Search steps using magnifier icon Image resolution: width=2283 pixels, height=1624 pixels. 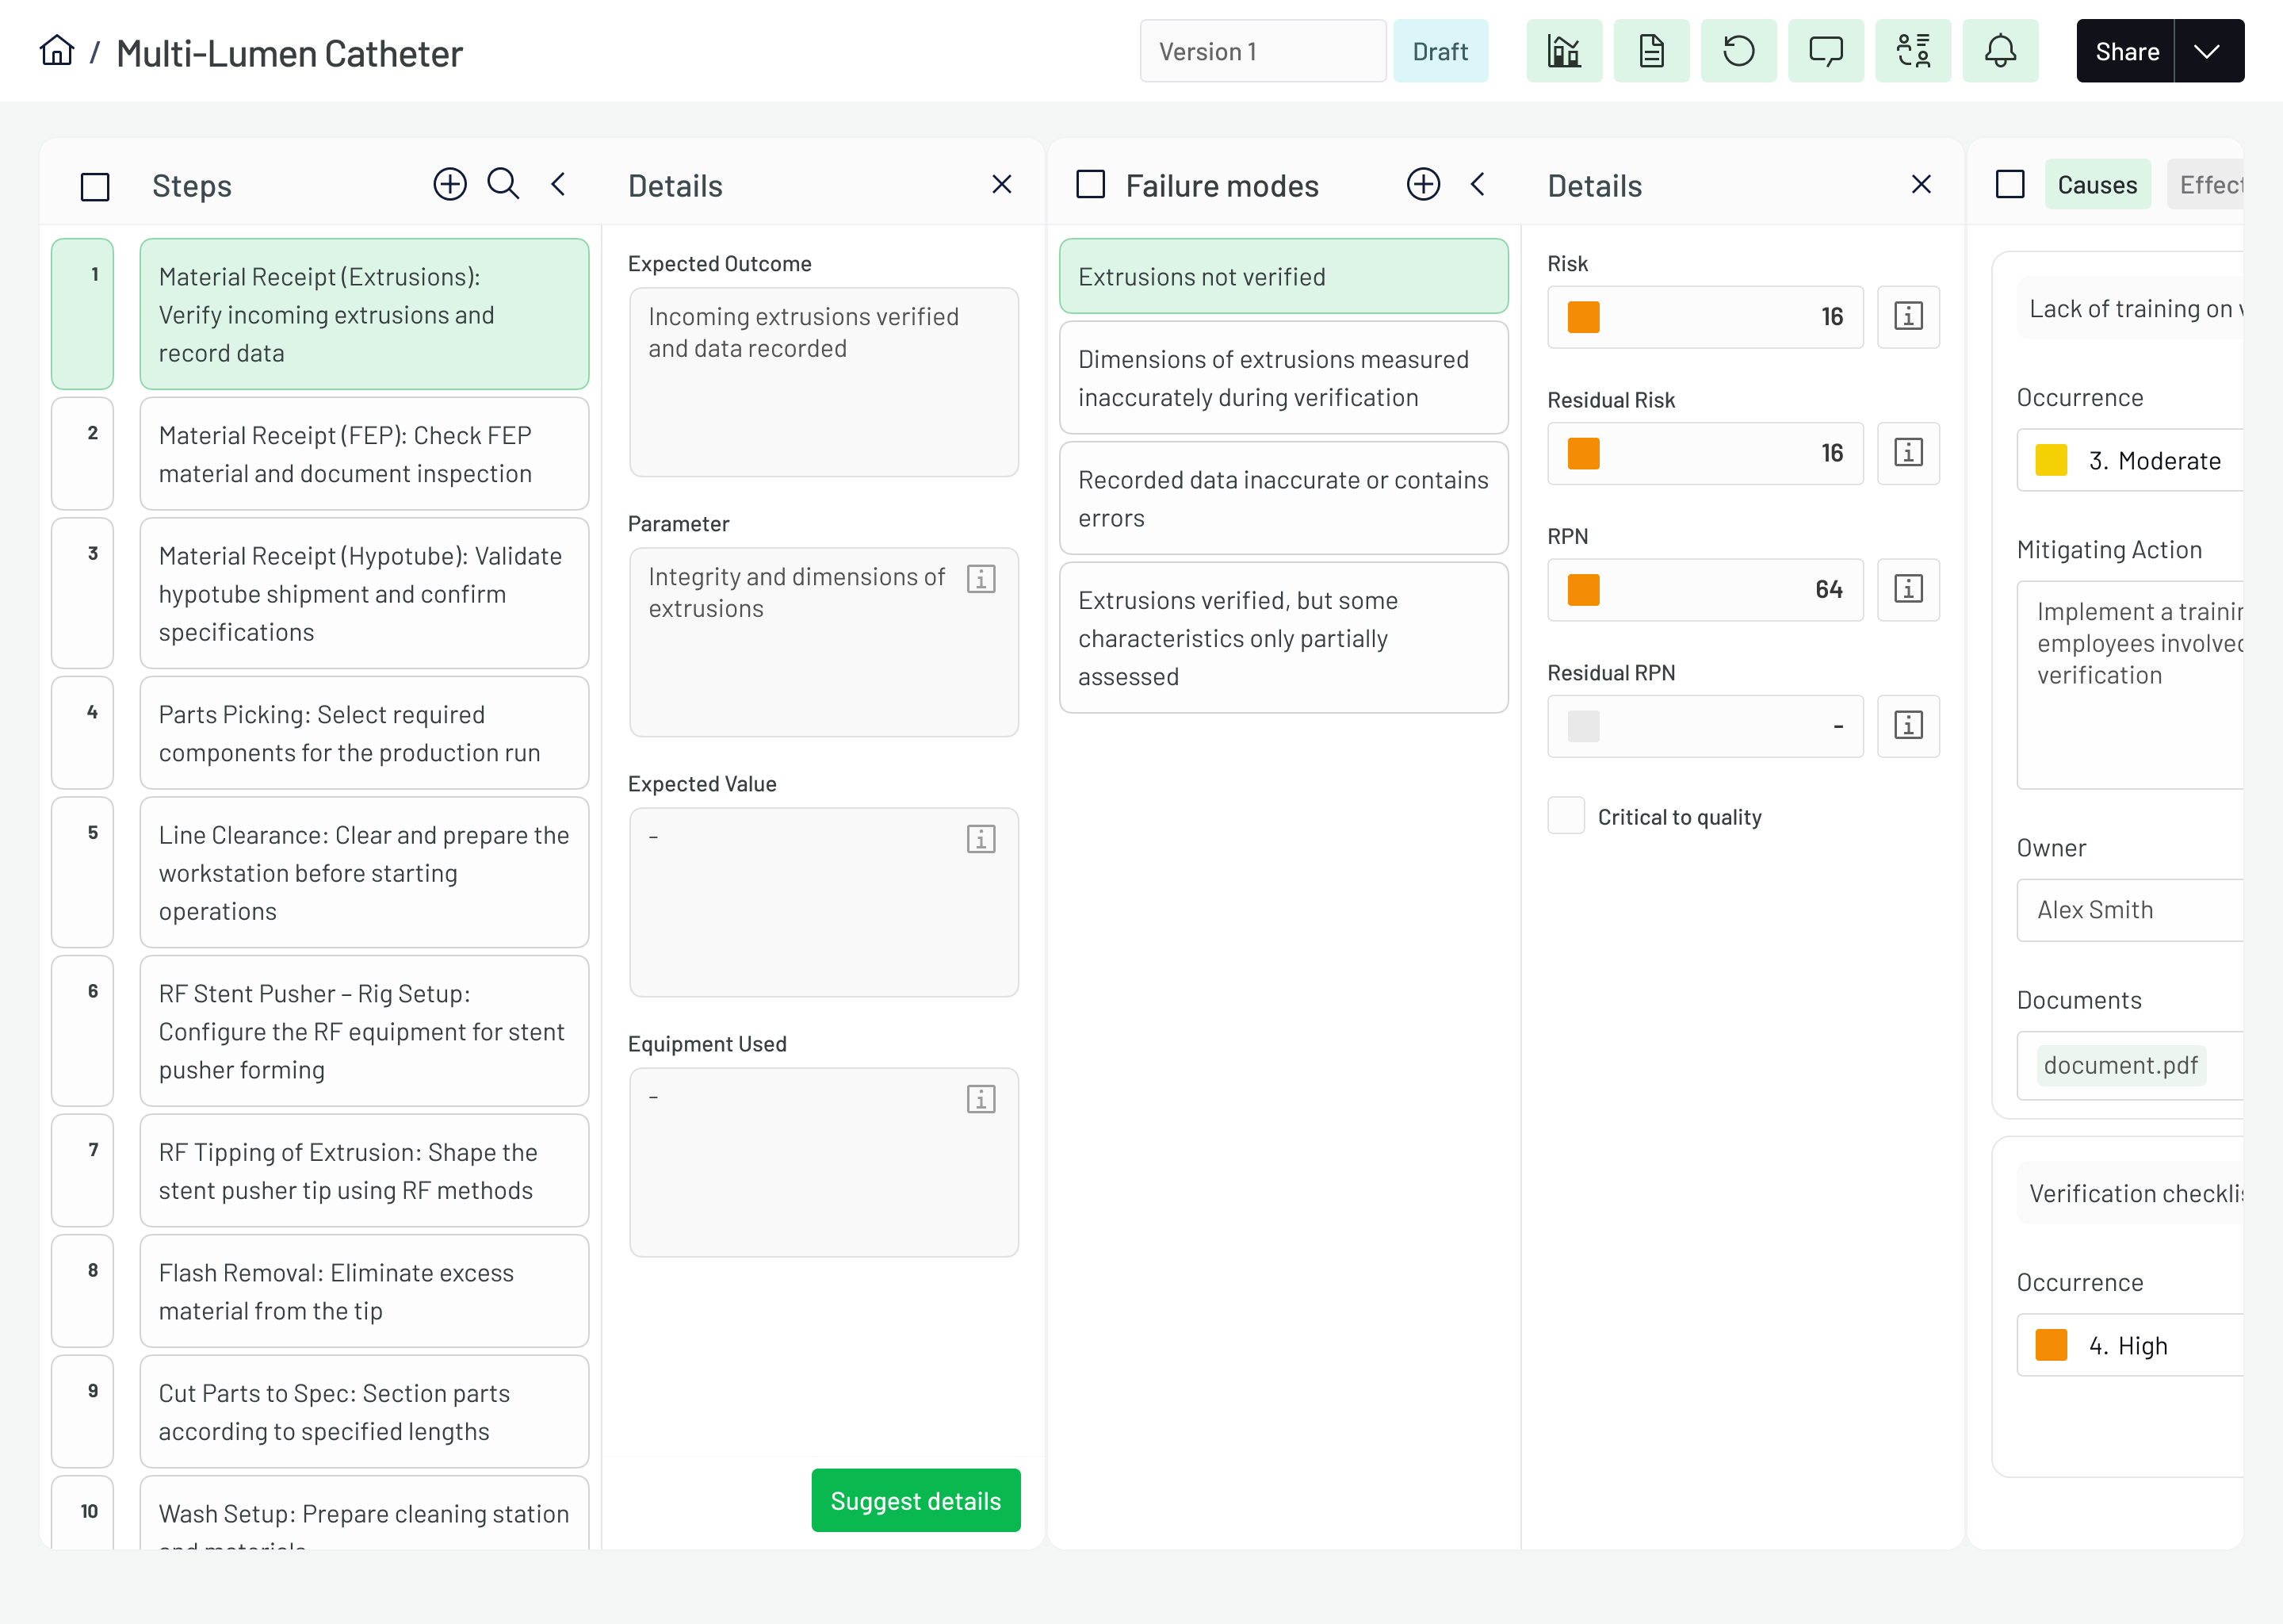pyautogui.click(x=503, y=184)
